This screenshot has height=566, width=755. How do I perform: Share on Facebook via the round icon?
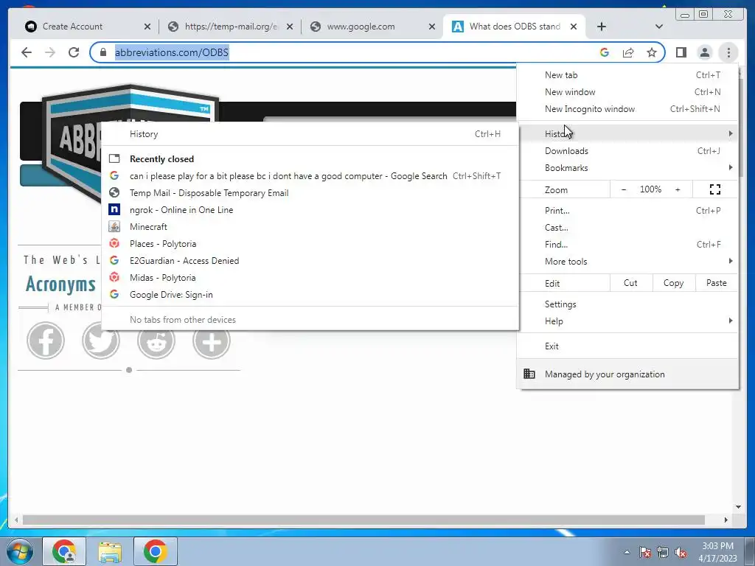[46, 340]
